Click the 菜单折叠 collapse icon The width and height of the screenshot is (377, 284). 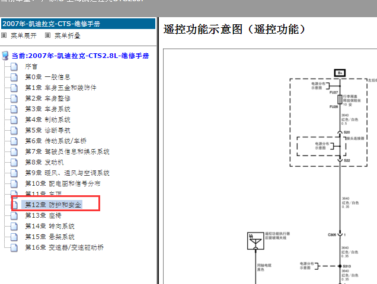coord(47,35)
